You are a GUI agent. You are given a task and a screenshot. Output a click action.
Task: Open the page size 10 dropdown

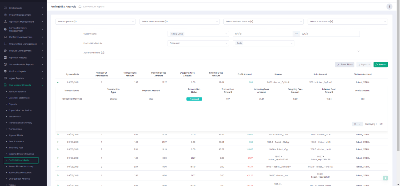[357, 124]
